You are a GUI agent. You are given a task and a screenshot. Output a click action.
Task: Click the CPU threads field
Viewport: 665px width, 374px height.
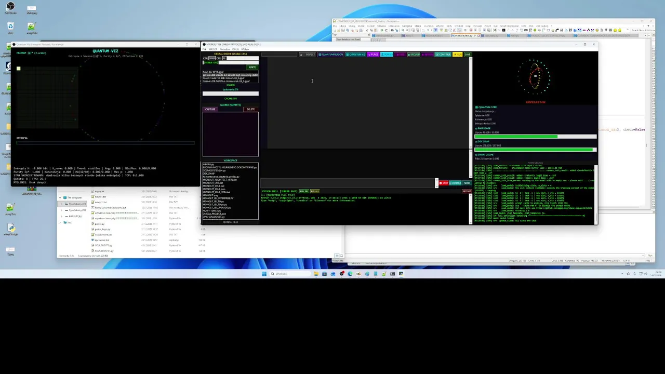pos(224,58)
